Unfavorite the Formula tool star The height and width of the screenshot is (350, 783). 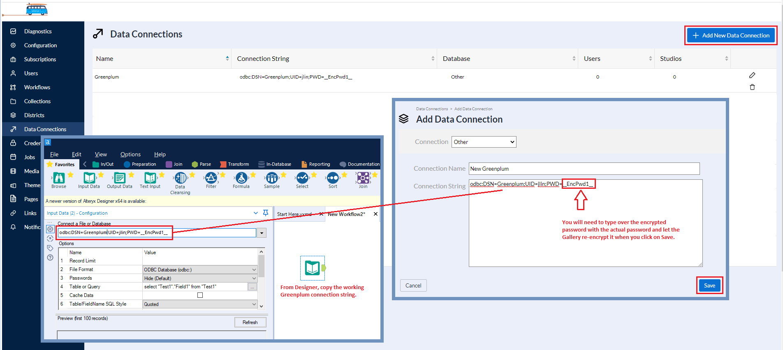(x=253, y=175)
